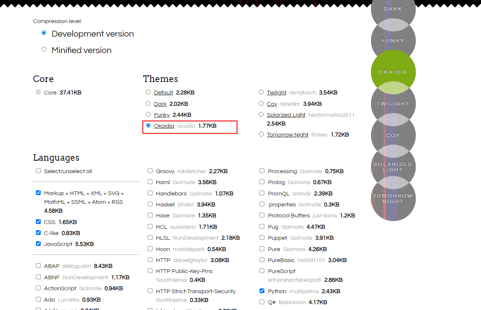Check the Protocol Buffers checkbox
Image resolution: width=481 pixels, height=310 pixels.
click(x=262, y=215)
